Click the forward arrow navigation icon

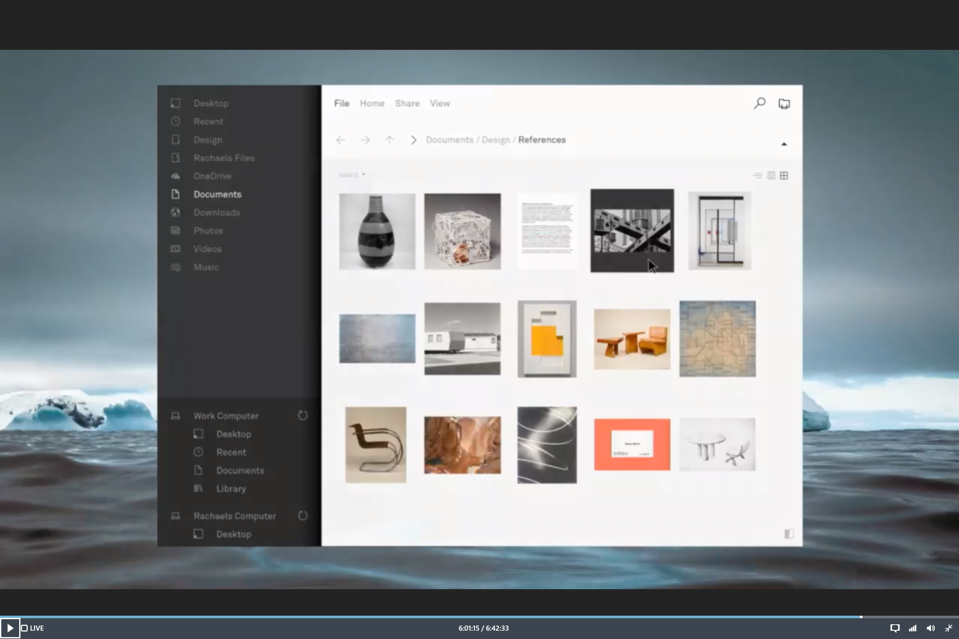(x=365, y=140)
